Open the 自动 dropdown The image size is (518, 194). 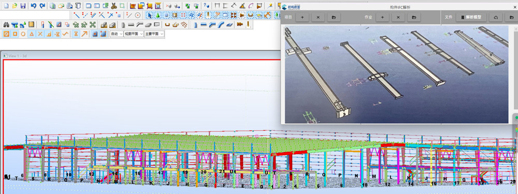[x=116, y=34]
